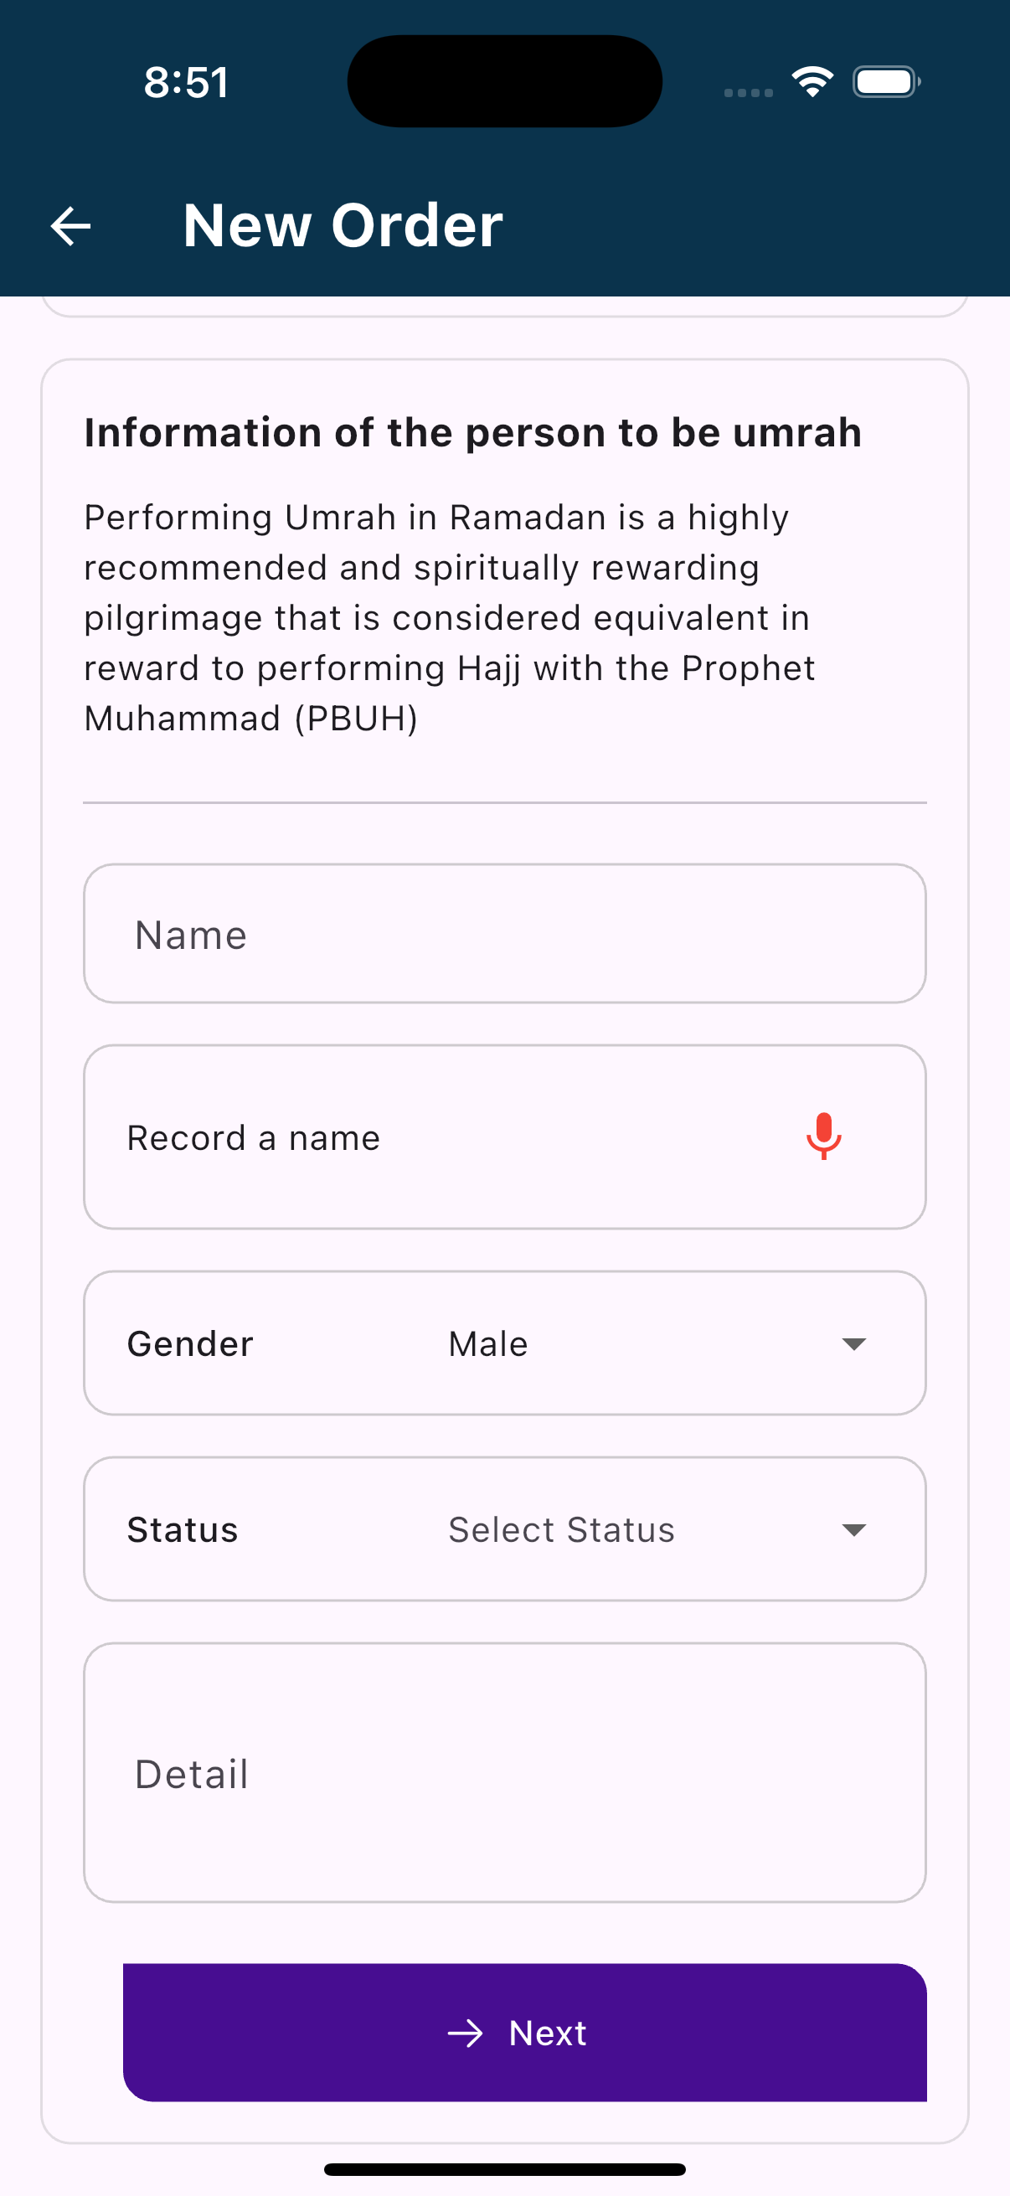Expand the Status dropdown arrow

pos(853,1530)
